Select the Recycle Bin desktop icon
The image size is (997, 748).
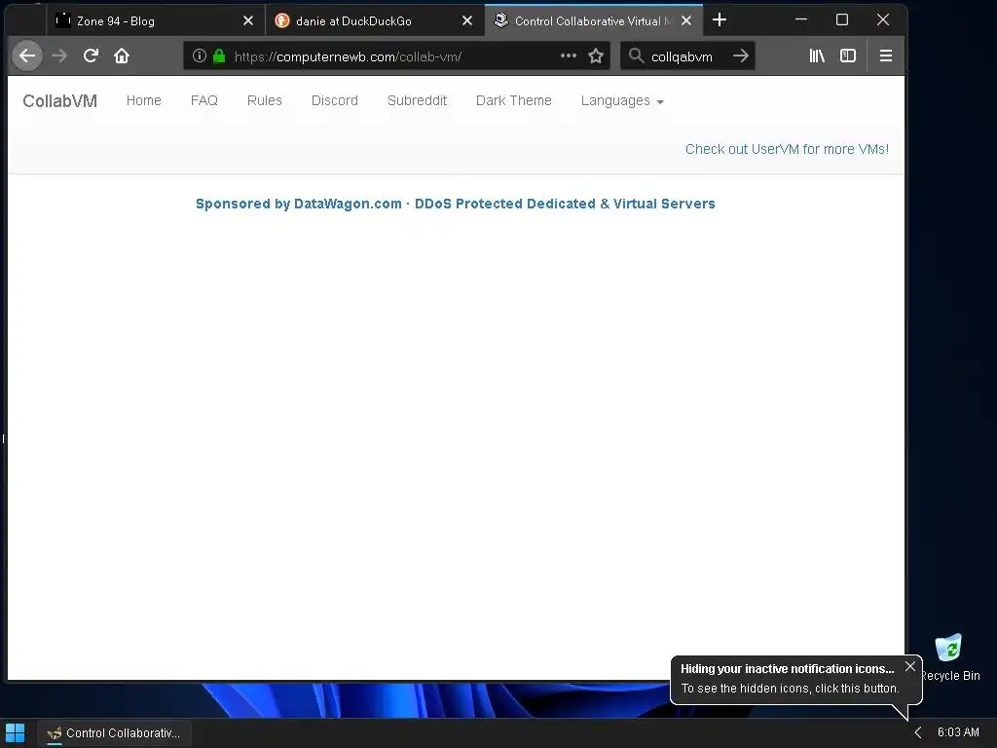[x=949, y=657]
